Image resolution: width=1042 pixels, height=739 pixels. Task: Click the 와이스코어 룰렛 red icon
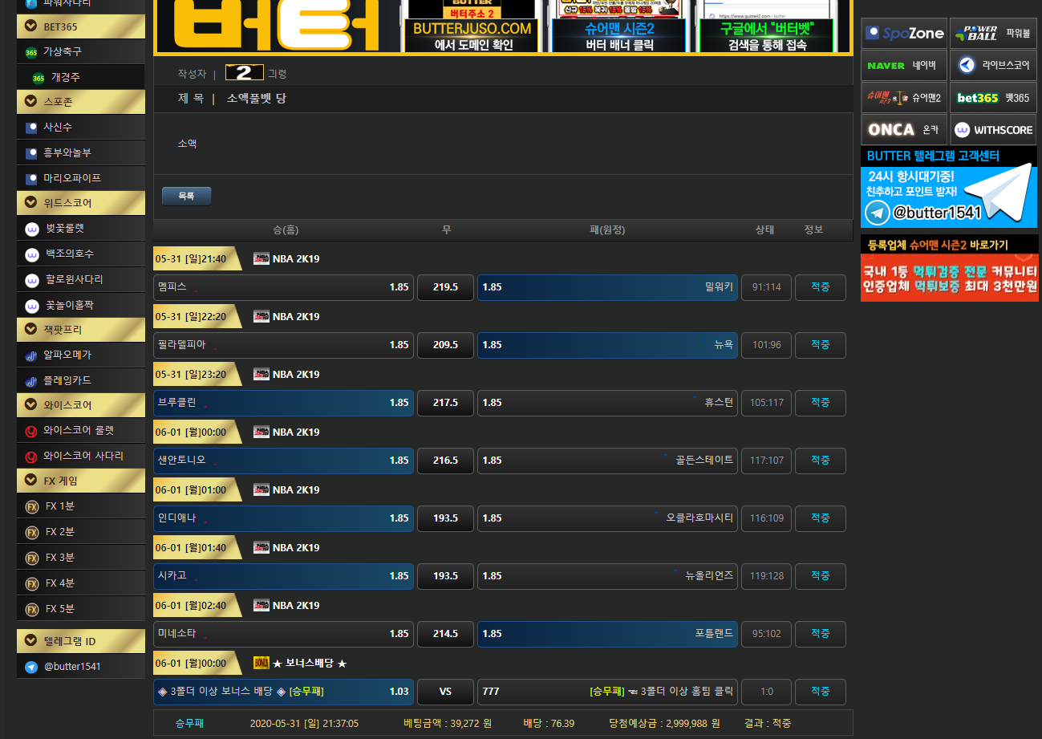coord(31,431)
